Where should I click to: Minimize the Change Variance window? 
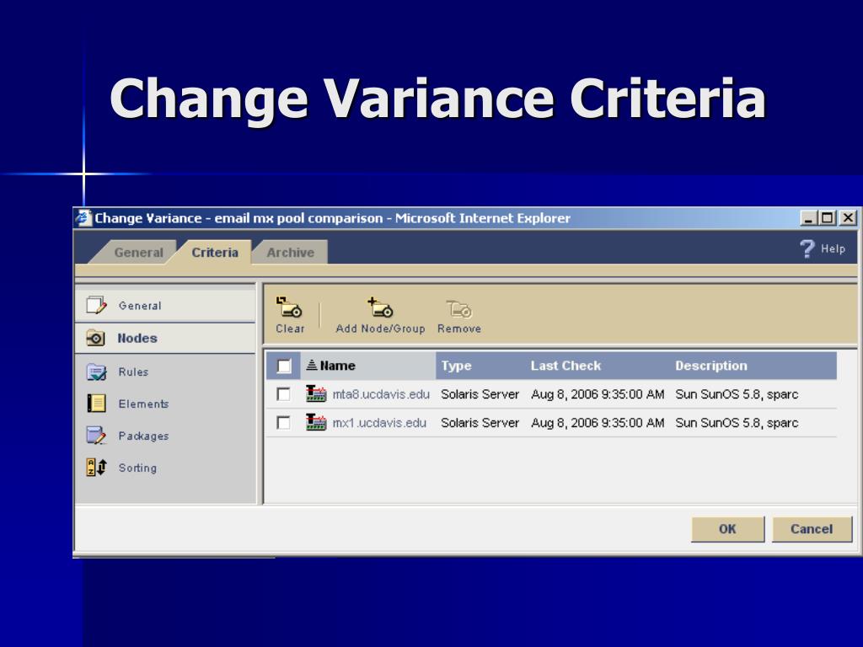click(808, 218)
